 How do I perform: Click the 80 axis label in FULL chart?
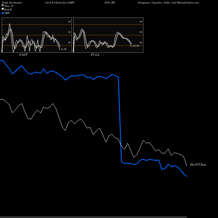coord(141,21)
